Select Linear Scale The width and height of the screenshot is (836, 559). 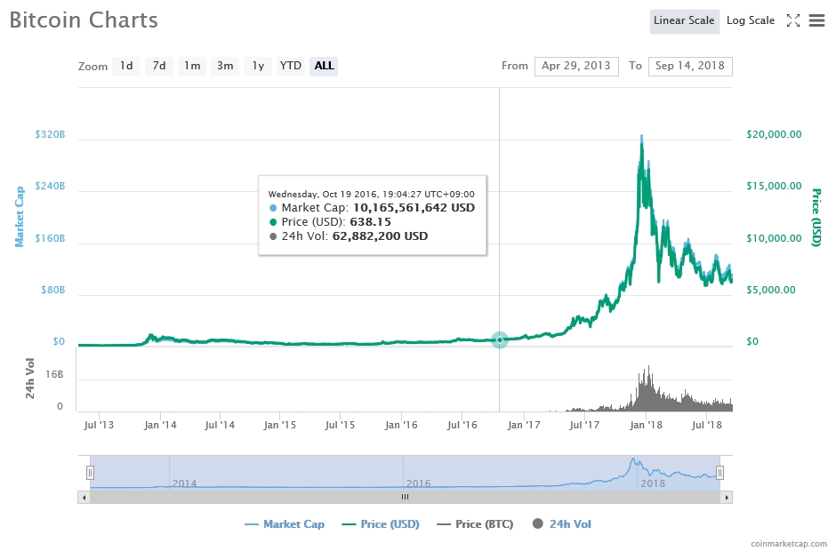[684, 20]
